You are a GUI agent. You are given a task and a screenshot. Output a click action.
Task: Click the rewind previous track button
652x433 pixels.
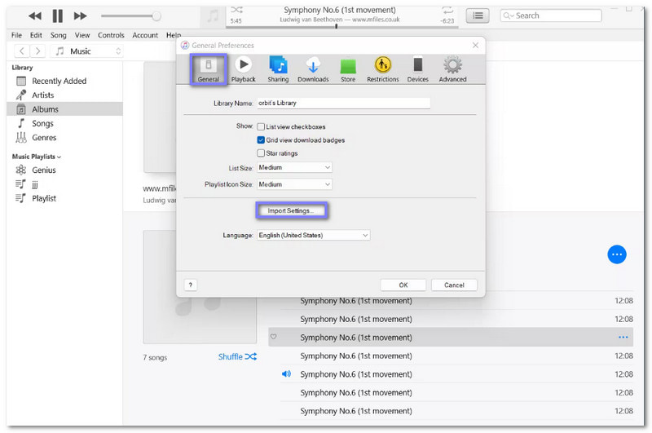(x=35, y=16)
